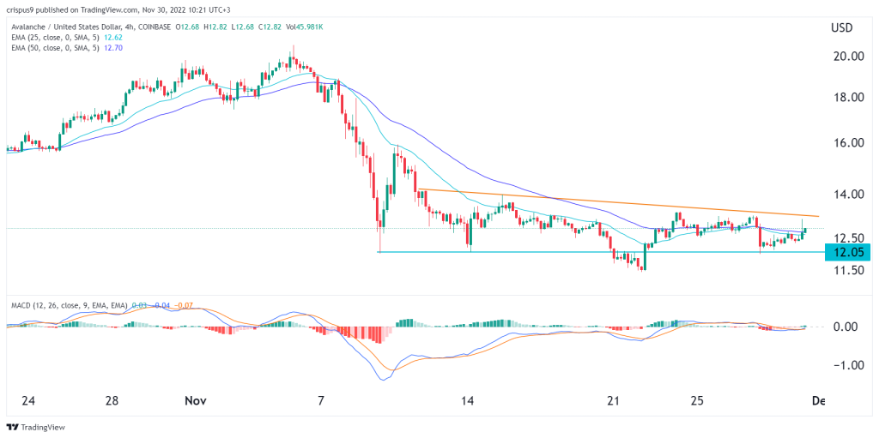
Task: Click the orange MACD value −0.07
Action: pos(184,305)
